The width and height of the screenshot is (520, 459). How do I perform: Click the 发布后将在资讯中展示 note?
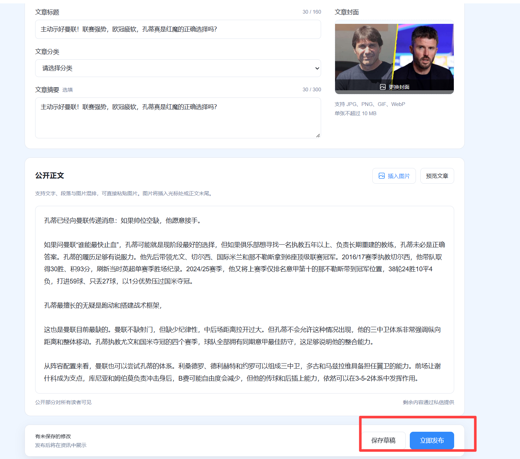pos(61,445)
